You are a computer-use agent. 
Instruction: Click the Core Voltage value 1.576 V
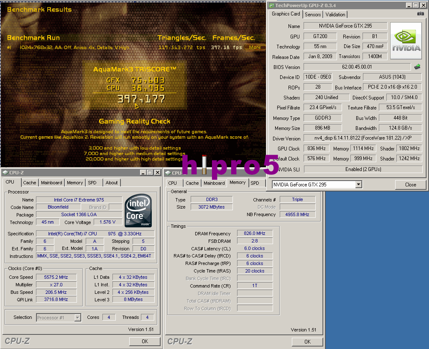click(x=107, y=222)
